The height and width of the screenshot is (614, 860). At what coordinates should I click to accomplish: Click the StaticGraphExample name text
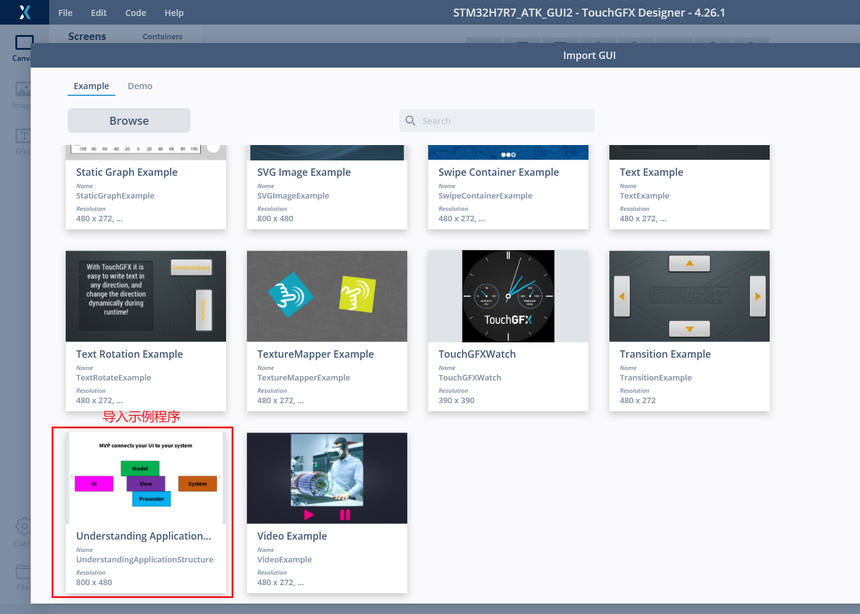click(x=115, y=195)
